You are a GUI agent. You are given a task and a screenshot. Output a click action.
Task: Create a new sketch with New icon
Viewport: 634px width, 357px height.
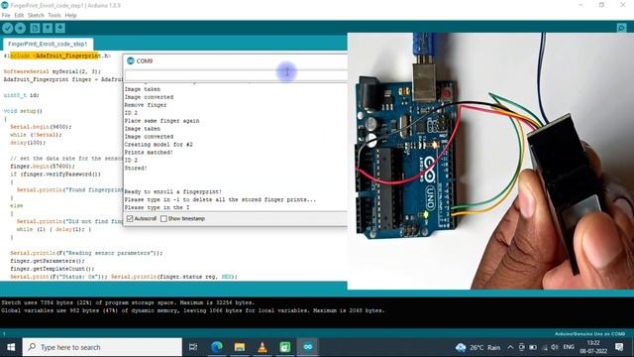click(x=35, y=28)
